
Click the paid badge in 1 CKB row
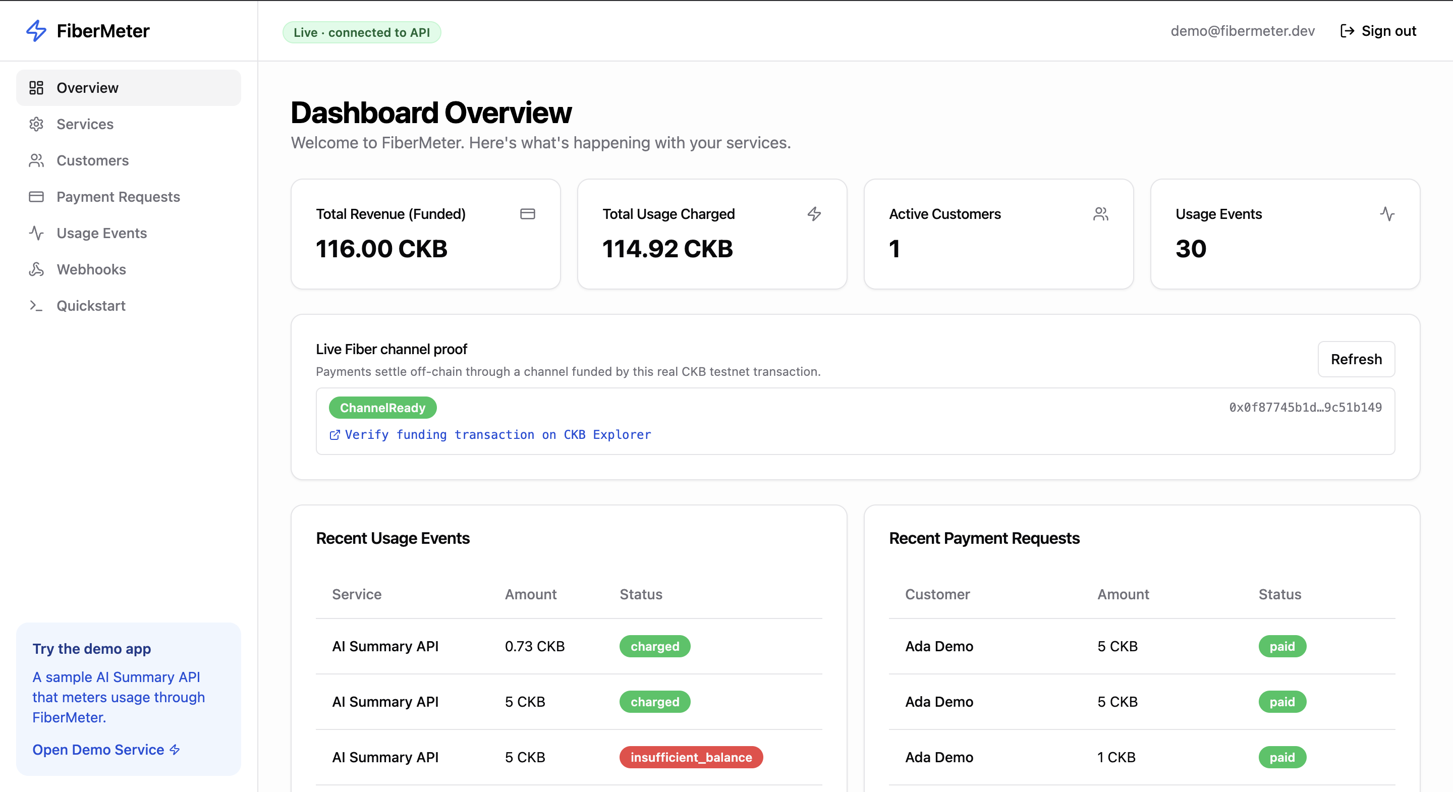pyautogui.click(x=1282, y=758)
